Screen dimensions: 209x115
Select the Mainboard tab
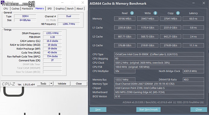(x=27, y=9)
